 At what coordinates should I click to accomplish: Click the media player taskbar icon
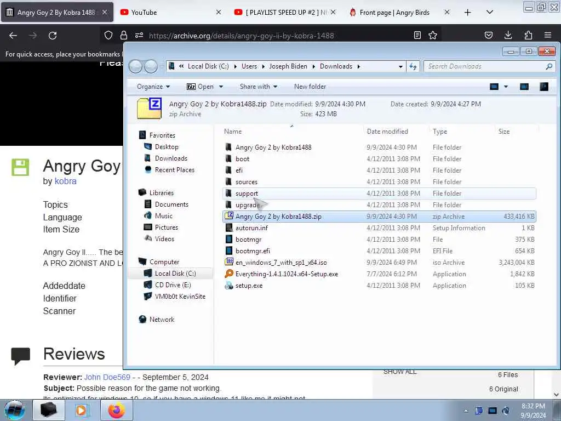coord(81,410)
